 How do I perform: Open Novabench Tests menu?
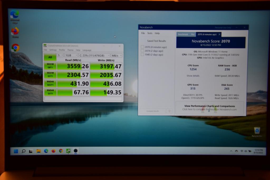150,33
